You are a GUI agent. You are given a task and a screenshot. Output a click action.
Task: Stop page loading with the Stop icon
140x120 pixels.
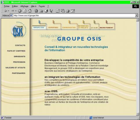pos(20,11)
